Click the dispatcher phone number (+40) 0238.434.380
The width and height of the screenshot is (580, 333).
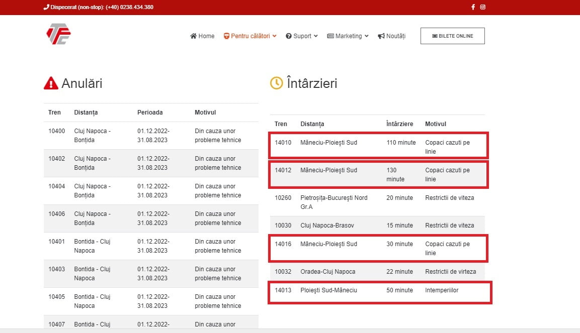(129, 7)
